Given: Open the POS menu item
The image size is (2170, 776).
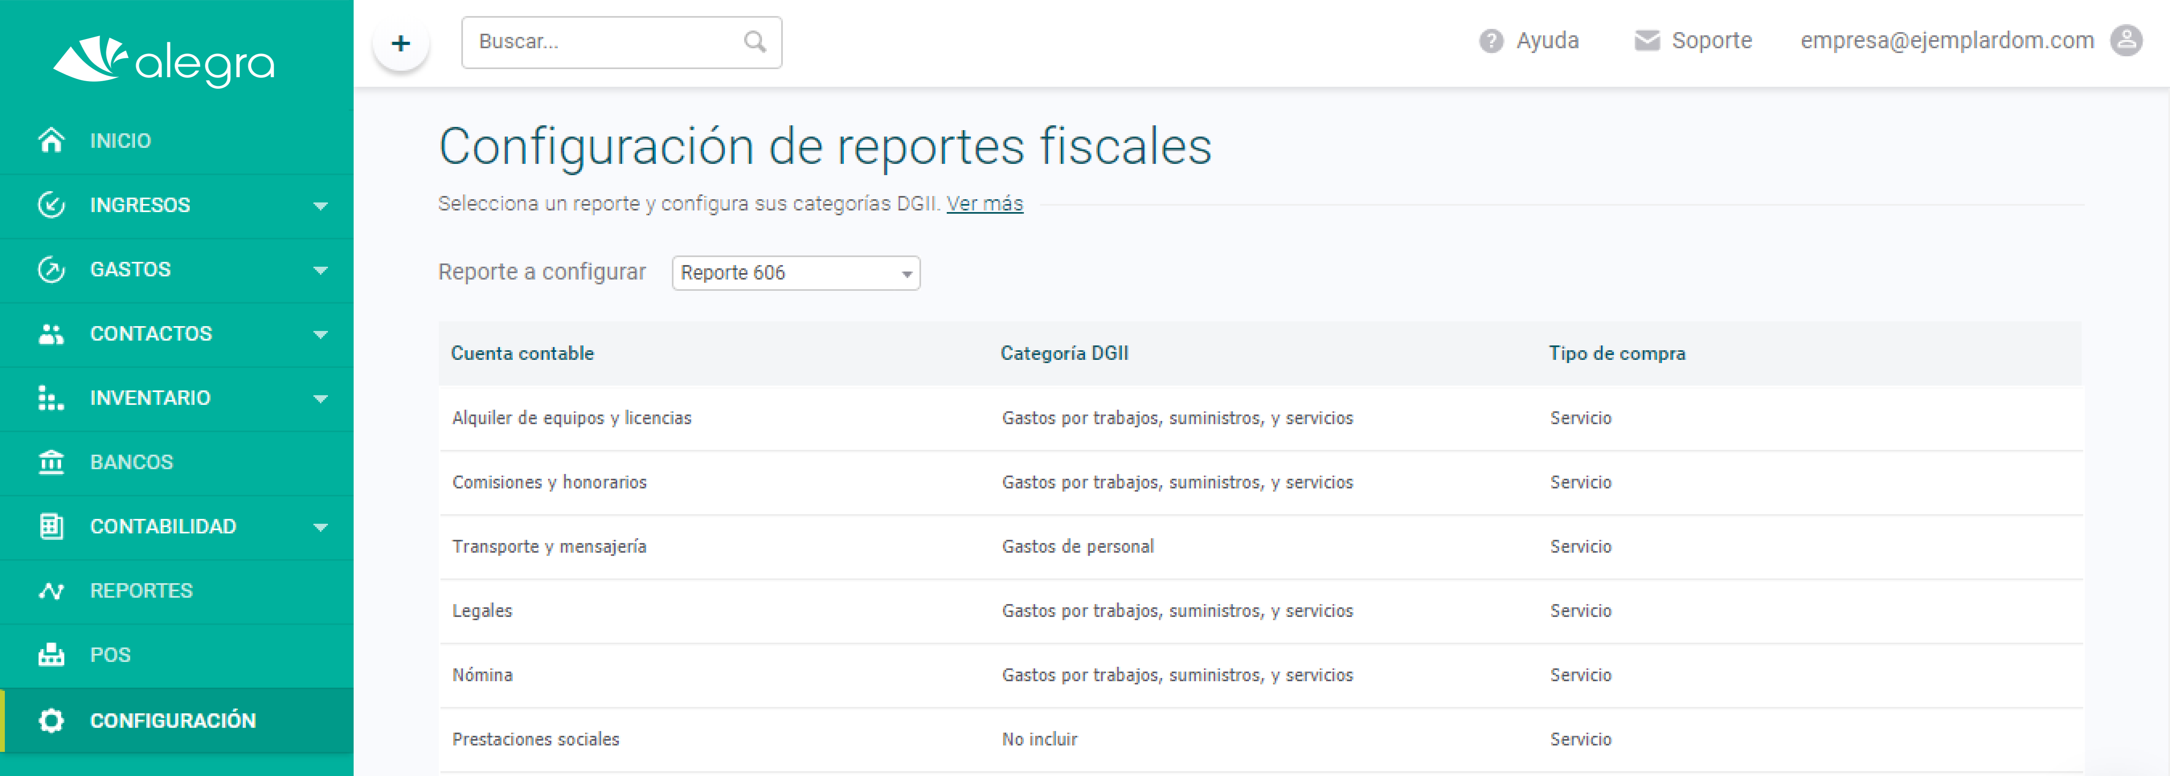Looking at the screenshot, I should tap(177, 655).
